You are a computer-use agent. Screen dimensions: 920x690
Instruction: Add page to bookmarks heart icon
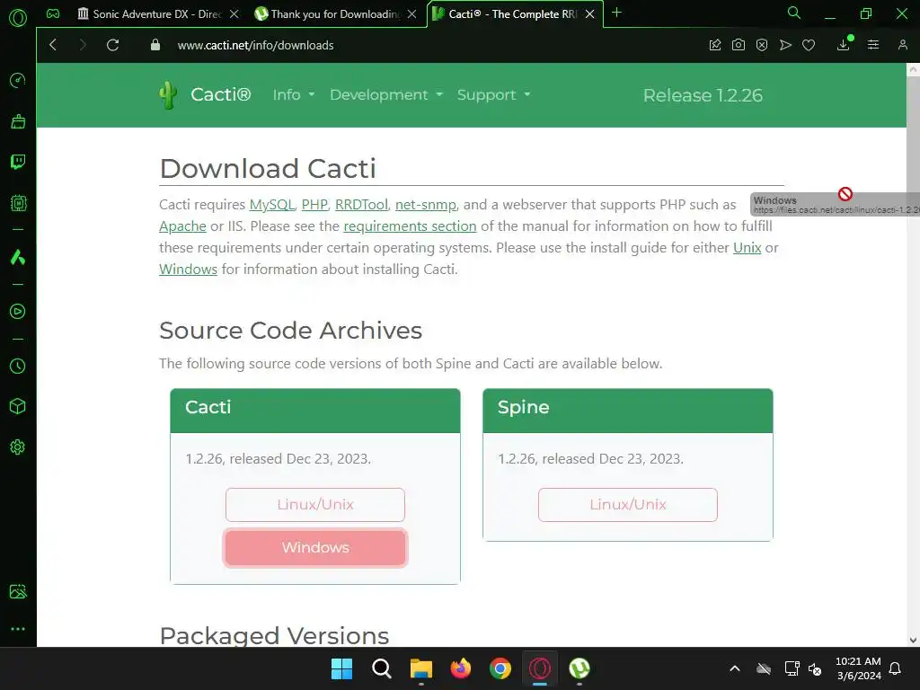[809, 45]
